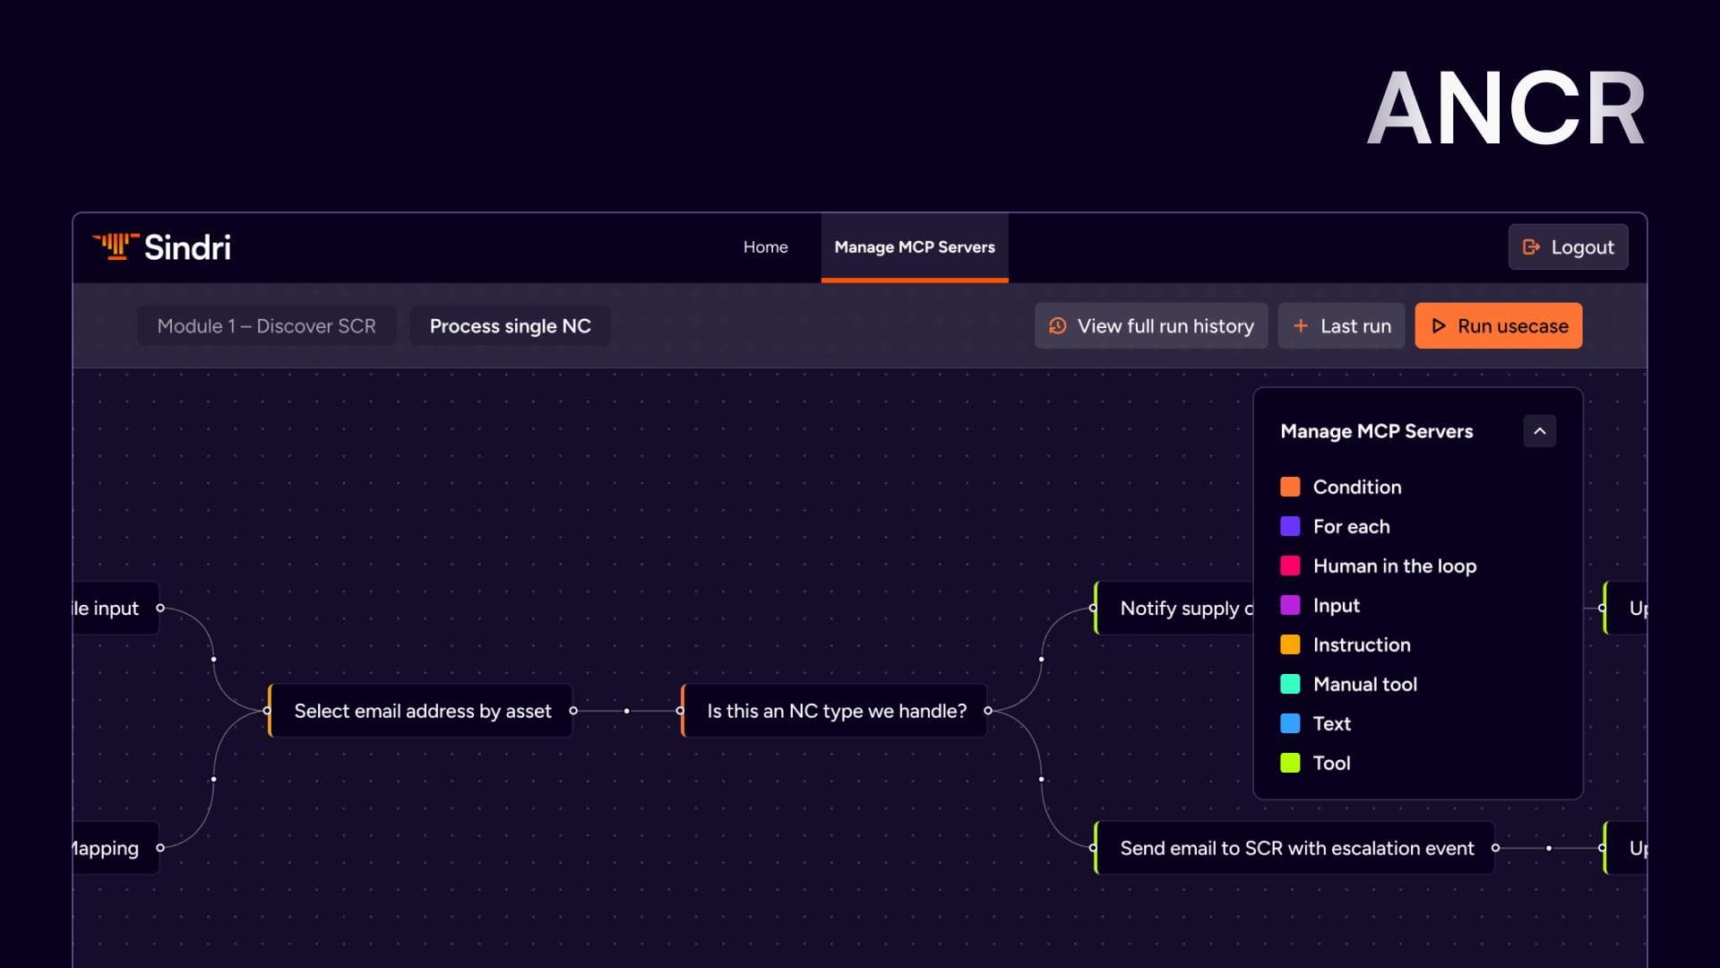The width and height of the screenshot is (1720, 968).
Task: Collapse the Manage MCP Servers legend panel
Action: pyautogui.click(x=1539, y=431)
